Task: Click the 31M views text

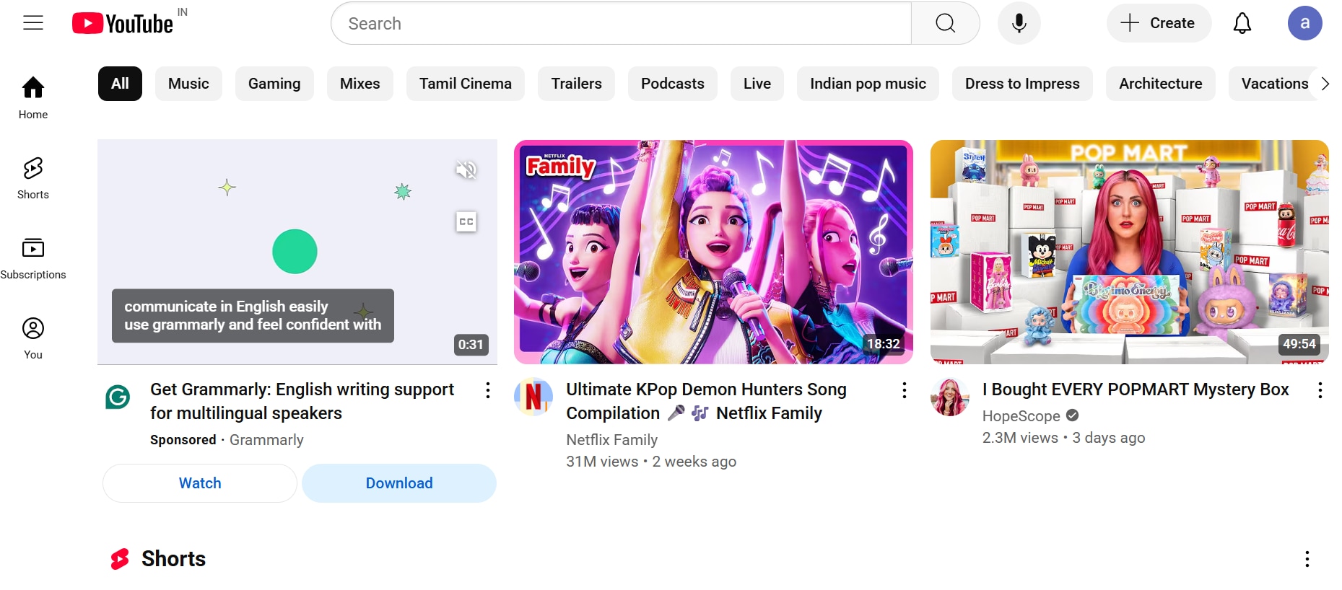Action: (x=602, y=462)
